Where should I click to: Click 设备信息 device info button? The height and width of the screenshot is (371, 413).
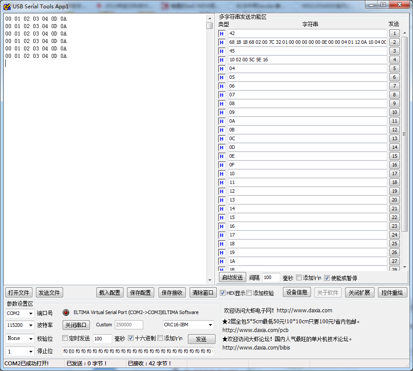[x=297, y=292]
